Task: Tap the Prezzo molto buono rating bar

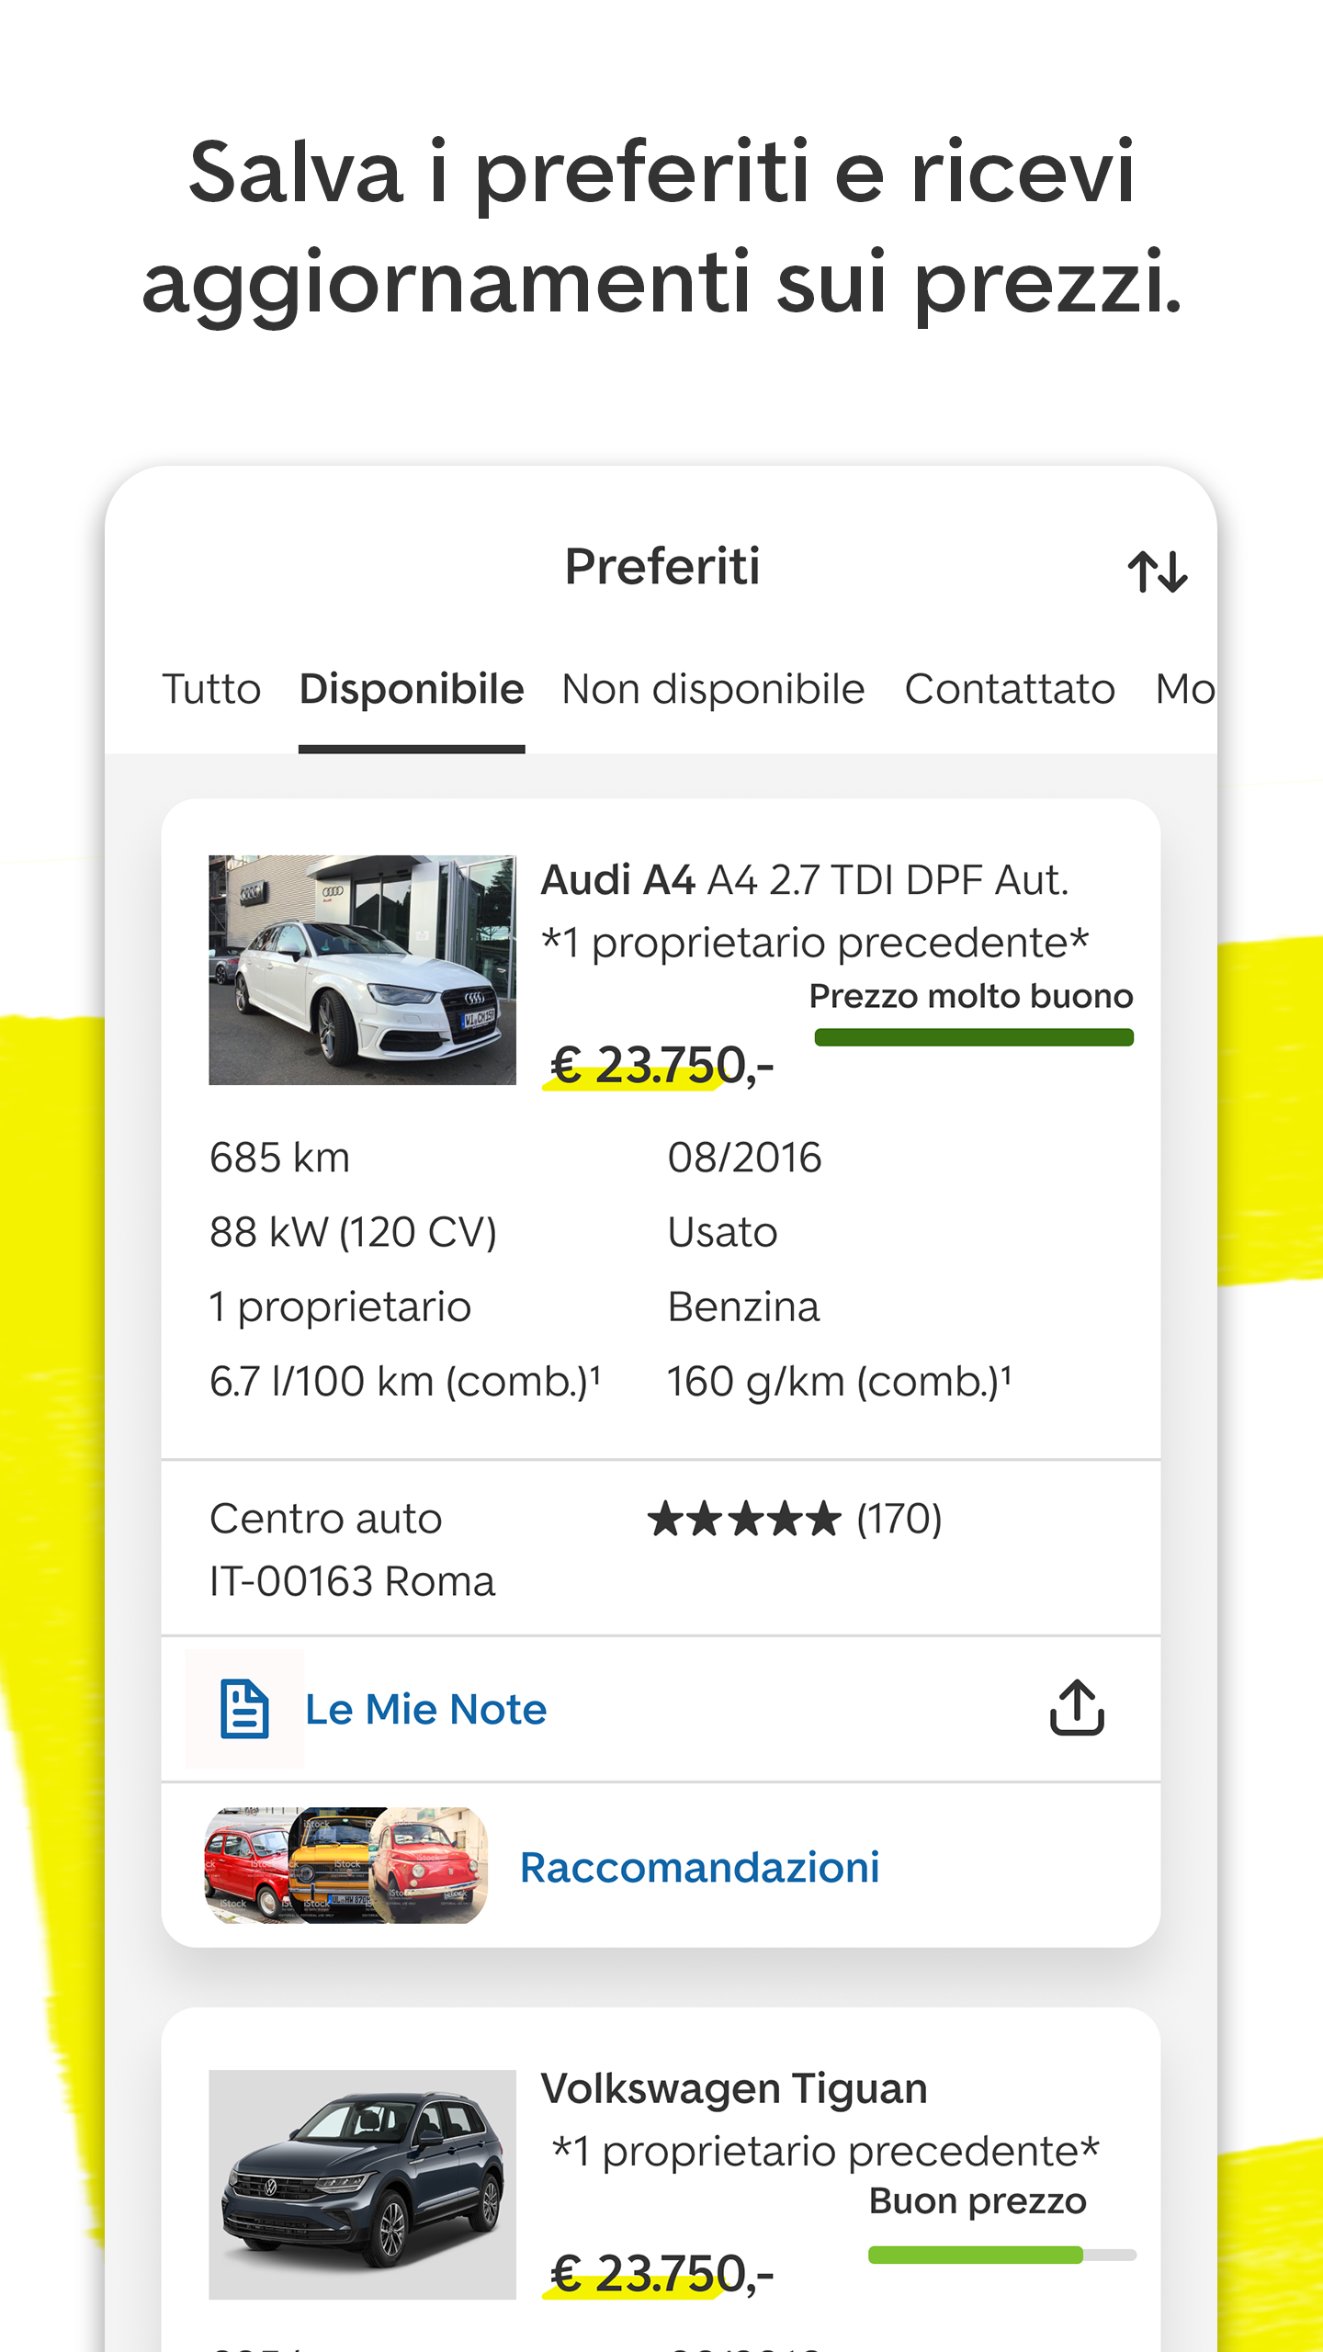Action: pyautogui.click(x=974, y=1038)
